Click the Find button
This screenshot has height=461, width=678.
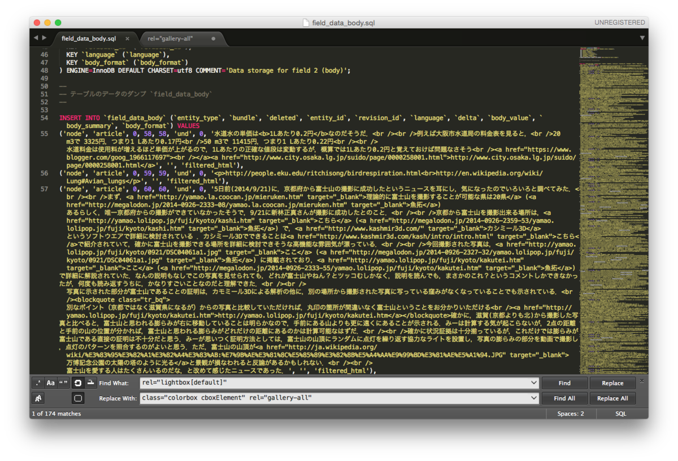click(x=564, y=383)
